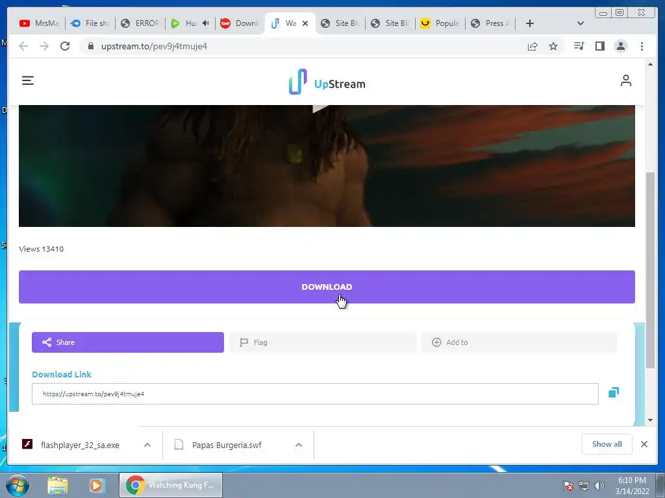The width and height of the screenshot is (665, 498).
Task: Share this page from address bar
Action: 533,46
